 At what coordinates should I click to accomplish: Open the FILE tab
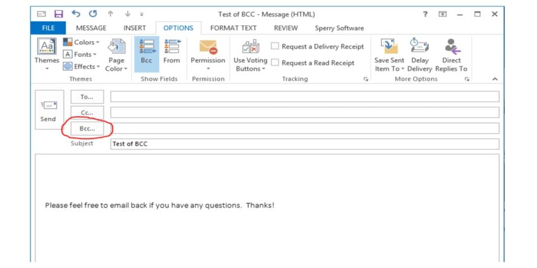click(48, 28)
